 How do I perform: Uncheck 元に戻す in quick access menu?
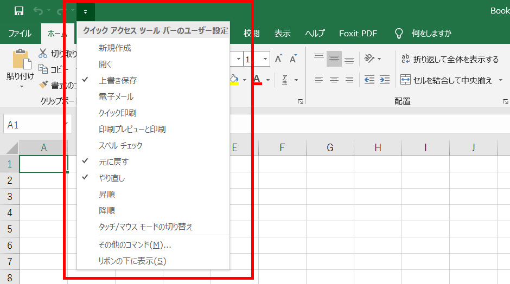(153, 162)
